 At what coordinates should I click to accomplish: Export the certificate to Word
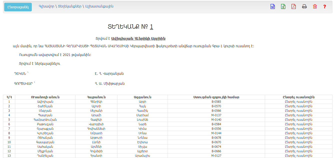(x=273, y=7)
